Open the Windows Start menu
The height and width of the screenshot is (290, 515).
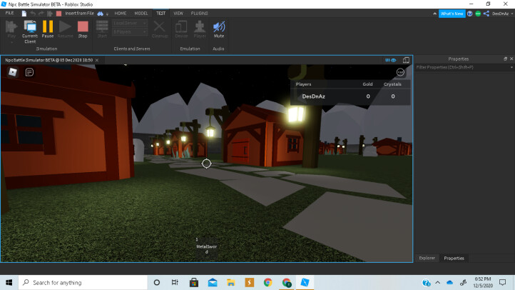[9, 282]
